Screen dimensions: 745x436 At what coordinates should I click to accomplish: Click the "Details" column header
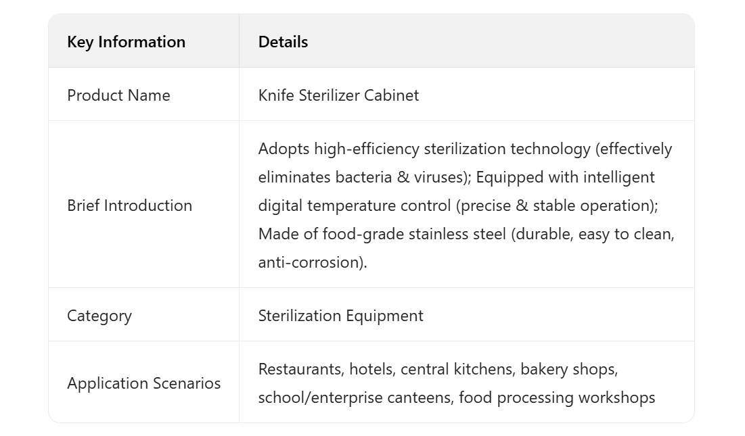283,42
